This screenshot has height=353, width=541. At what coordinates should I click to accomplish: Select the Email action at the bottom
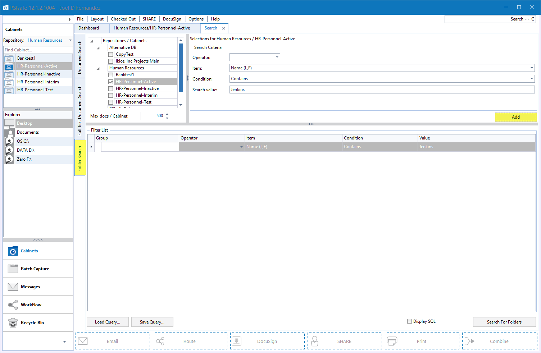[112, 341]
